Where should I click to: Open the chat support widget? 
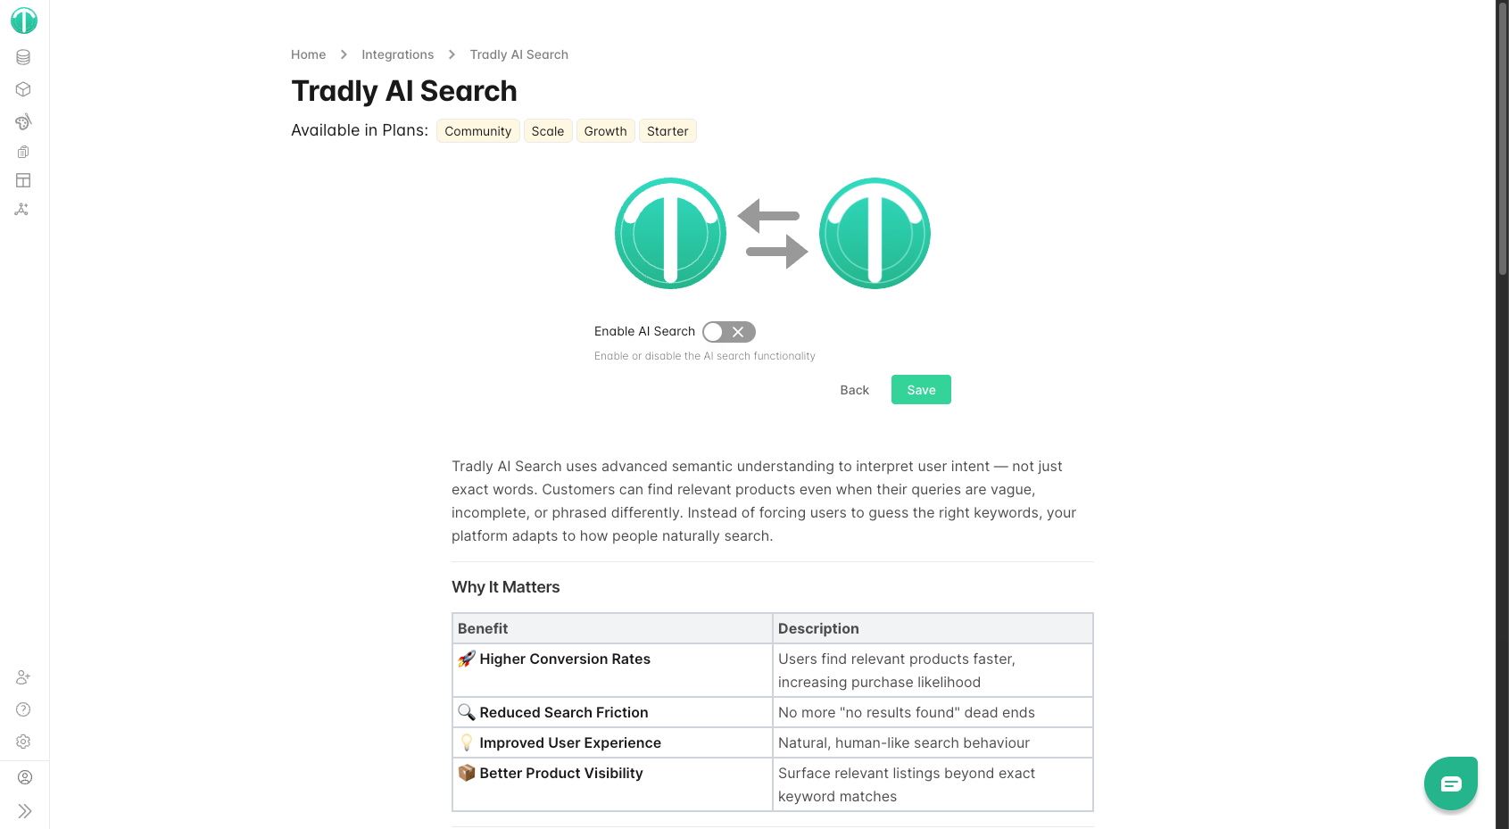coord(1450,783)
